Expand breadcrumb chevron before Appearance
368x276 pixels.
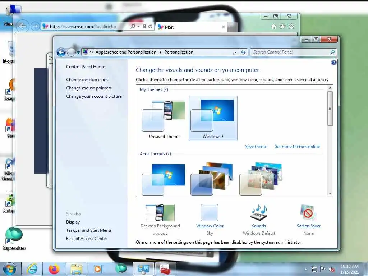91,52
